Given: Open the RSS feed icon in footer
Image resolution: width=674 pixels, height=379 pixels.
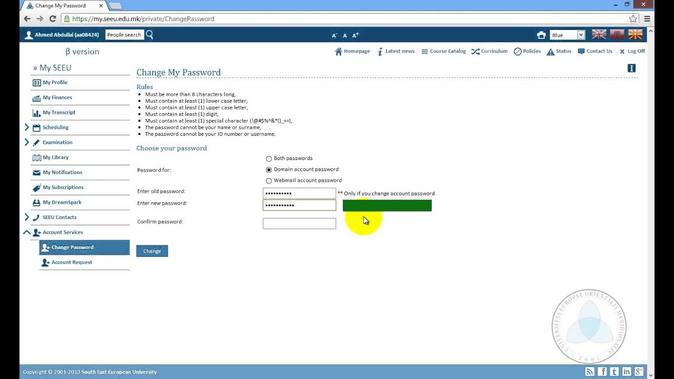Looking at the screenshot, I should coord(590,372).
